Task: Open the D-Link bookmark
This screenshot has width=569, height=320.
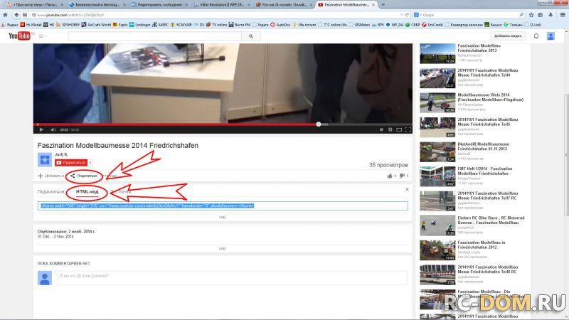Action: 533,25
